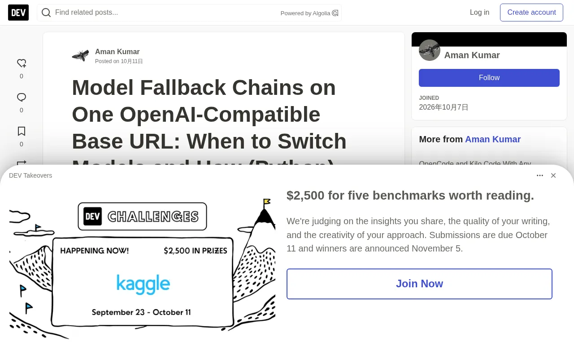Open the DEV home logo
The height and width of the screenshot is (358, 574).
[x=18, y=13]
